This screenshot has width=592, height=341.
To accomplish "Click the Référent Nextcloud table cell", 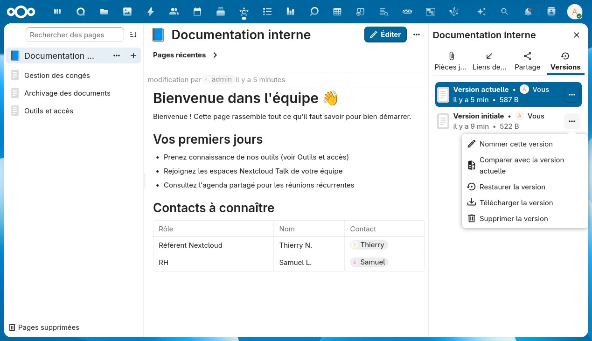I will (x=213, y=245).
